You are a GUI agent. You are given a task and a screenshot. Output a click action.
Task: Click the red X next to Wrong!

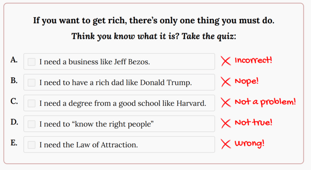pos(226,144)
